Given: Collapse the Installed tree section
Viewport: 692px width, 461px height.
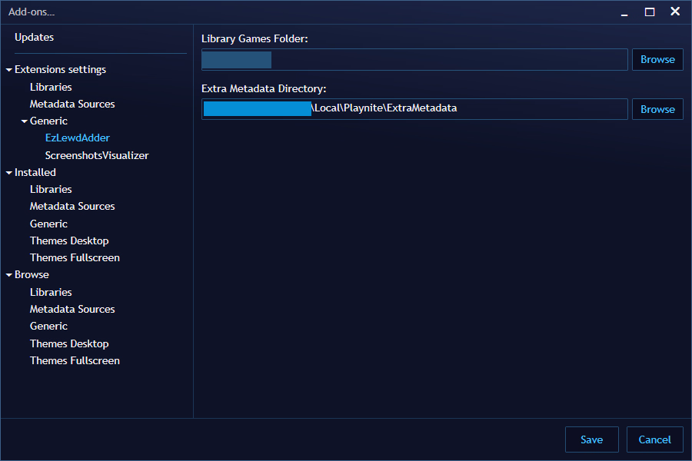Looking at the screenshot, I should click(x=9, y=173).
